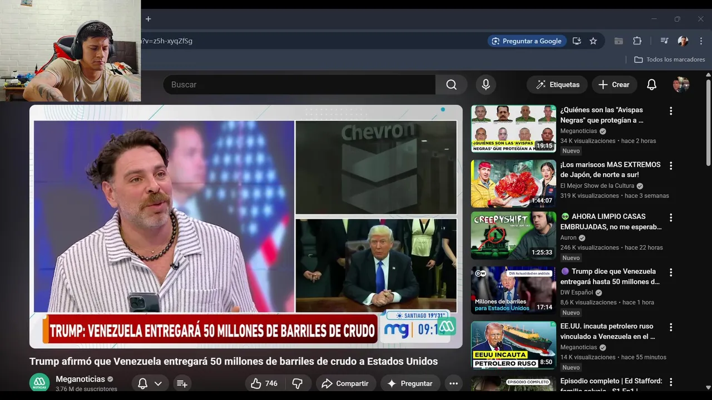Open YouTube notifications bell

pos(651,84)
